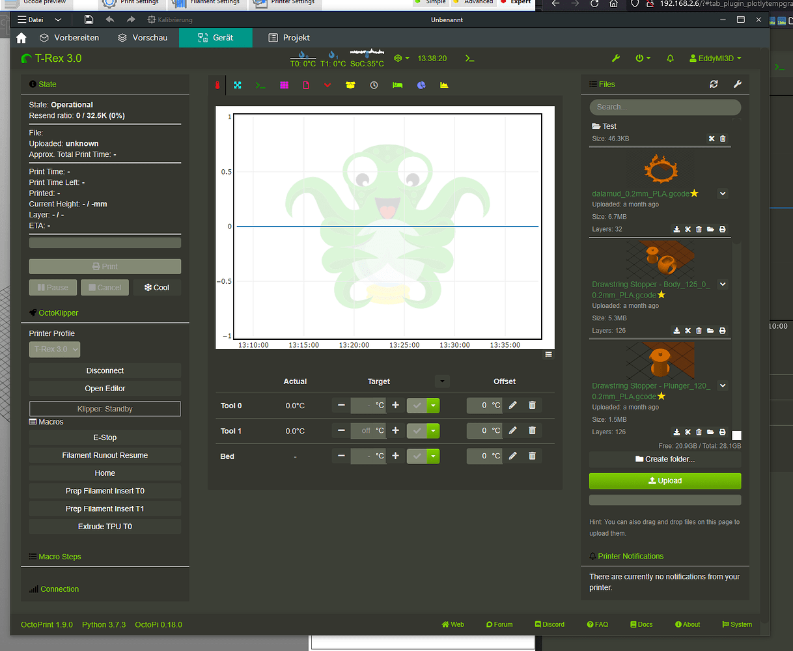Select the printer Control tab icon
793x651 pixels.
tap(237, 85)
